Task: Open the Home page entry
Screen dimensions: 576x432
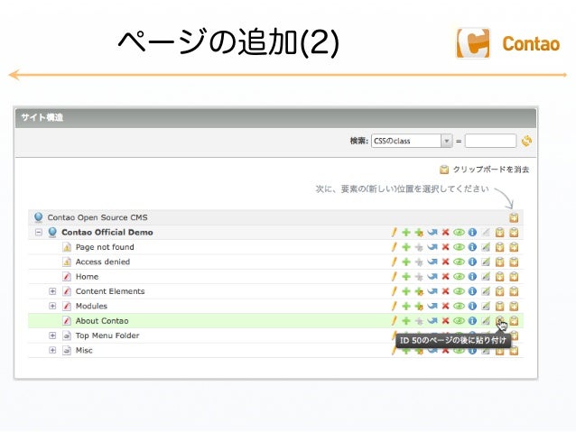Action: pos(87,276)
